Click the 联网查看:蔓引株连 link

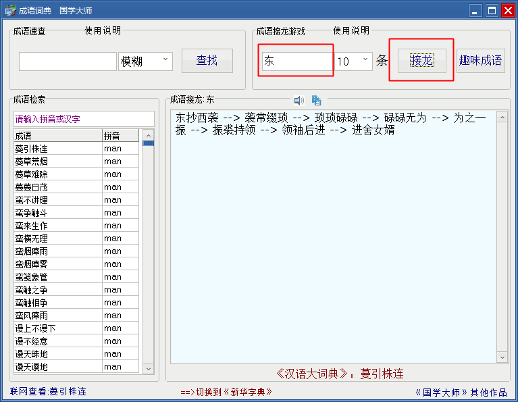(48, 391)
